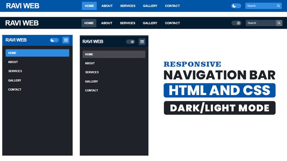The height and width of the screenshot is (161, 287).
Task: Click RAVI WEB logo in blue top navbar
Action: pyautogui.click(x=23, y=6)
